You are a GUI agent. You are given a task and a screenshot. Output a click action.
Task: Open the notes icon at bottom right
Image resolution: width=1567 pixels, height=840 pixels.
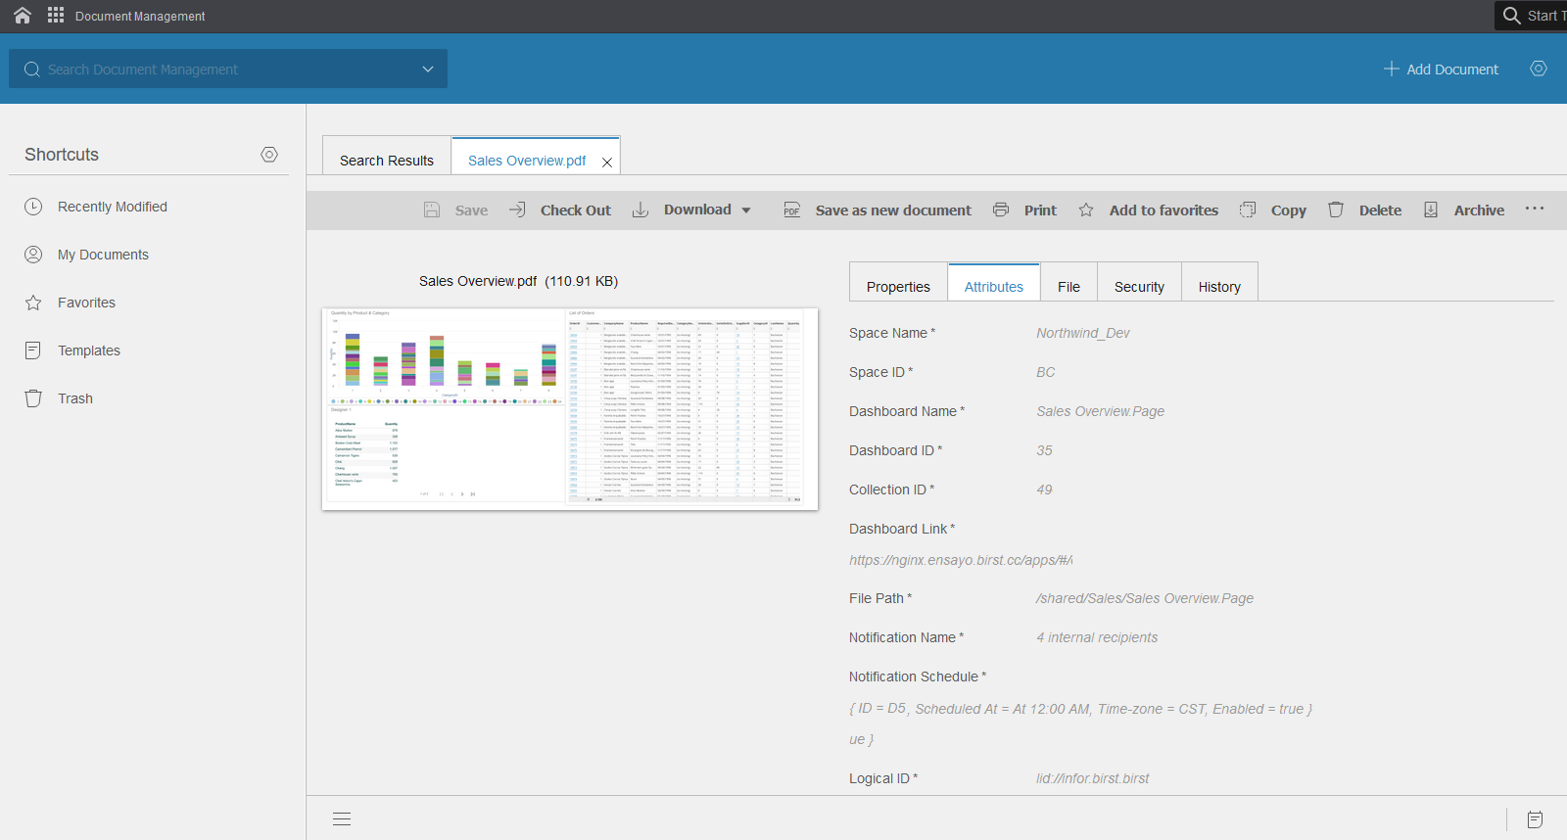click(x=1535, y=819)
